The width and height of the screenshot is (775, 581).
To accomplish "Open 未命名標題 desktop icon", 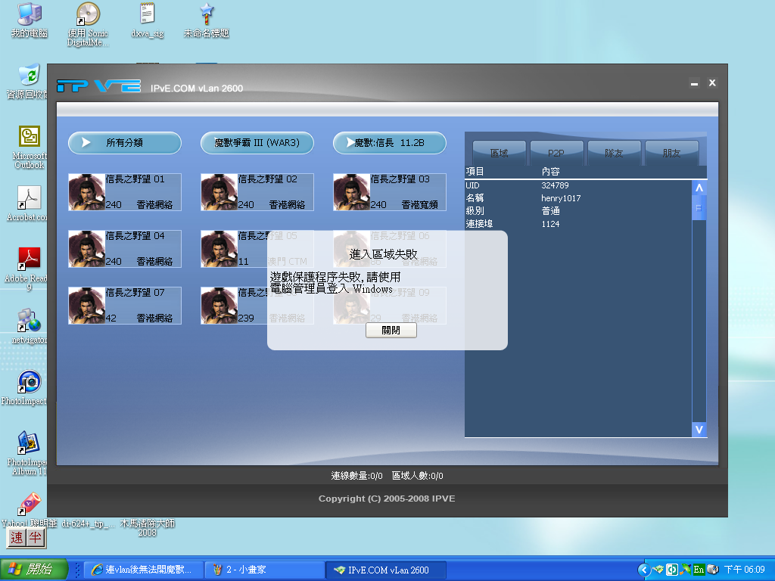I will [x=207, y=20].
